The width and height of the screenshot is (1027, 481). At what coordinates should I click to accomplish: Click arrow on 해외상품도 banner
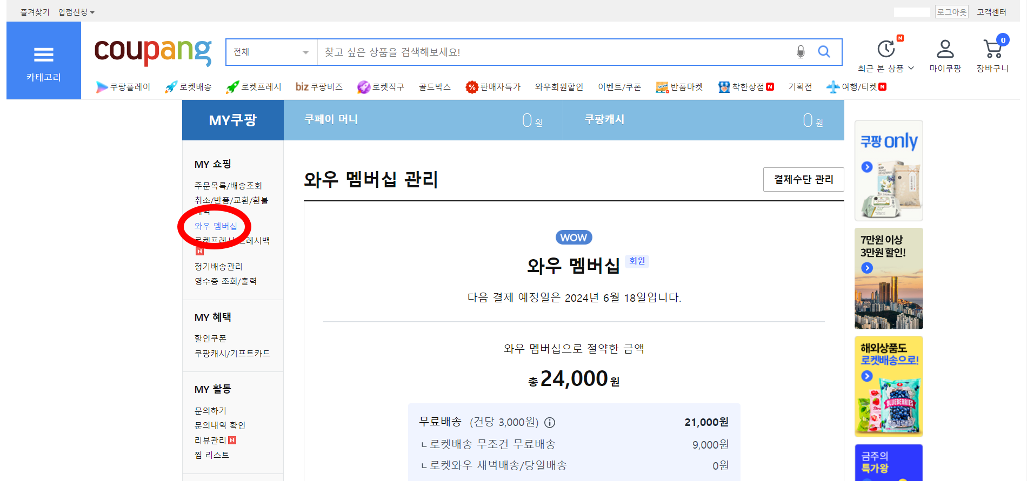click(867, 376)
